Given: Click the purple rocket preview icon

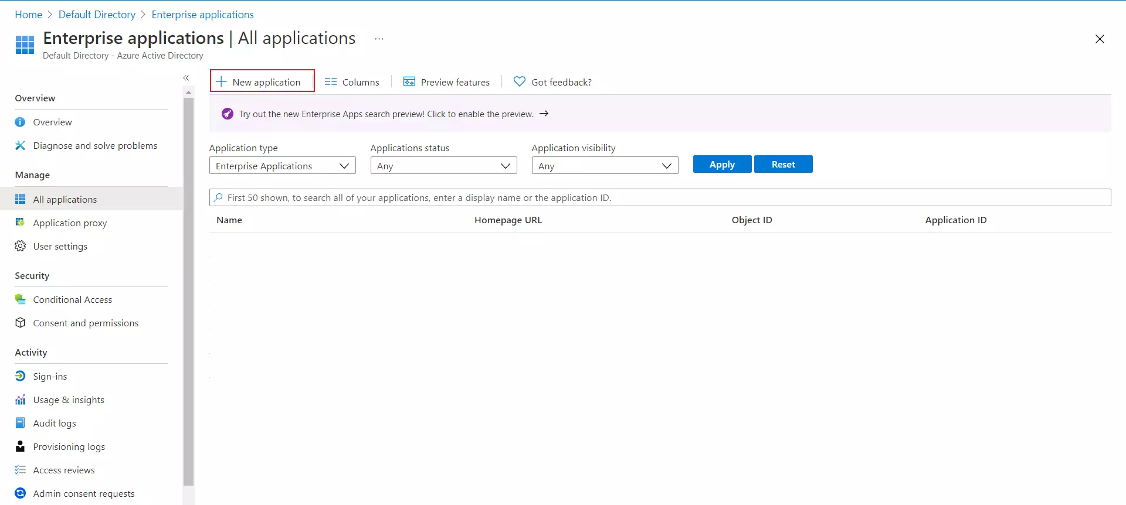Looking at the screenshot, I should (x=228, y=114).
